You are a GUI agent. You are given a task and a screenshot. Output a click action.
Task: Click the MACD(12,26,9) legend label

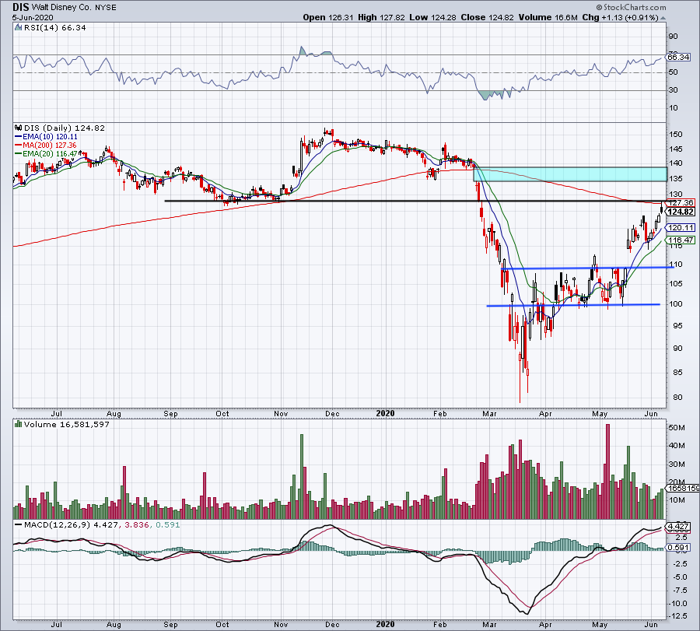57,524
